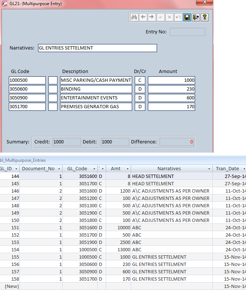Click the binoculars search icon

[x=134, y=17]
